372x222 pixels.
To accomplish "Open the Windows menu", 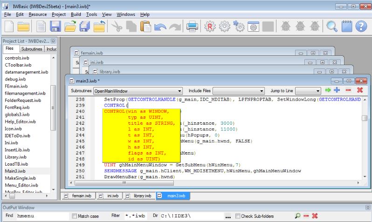I will click(126, 14).
